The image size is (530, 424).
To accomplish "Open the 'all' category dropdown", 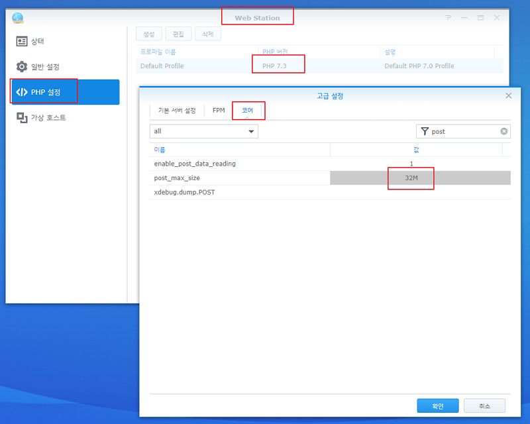I will (x=204, y=131).
